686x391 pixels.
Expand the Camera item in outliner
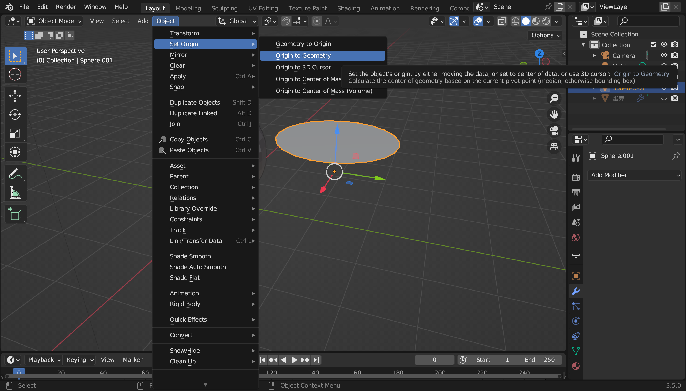594,55
